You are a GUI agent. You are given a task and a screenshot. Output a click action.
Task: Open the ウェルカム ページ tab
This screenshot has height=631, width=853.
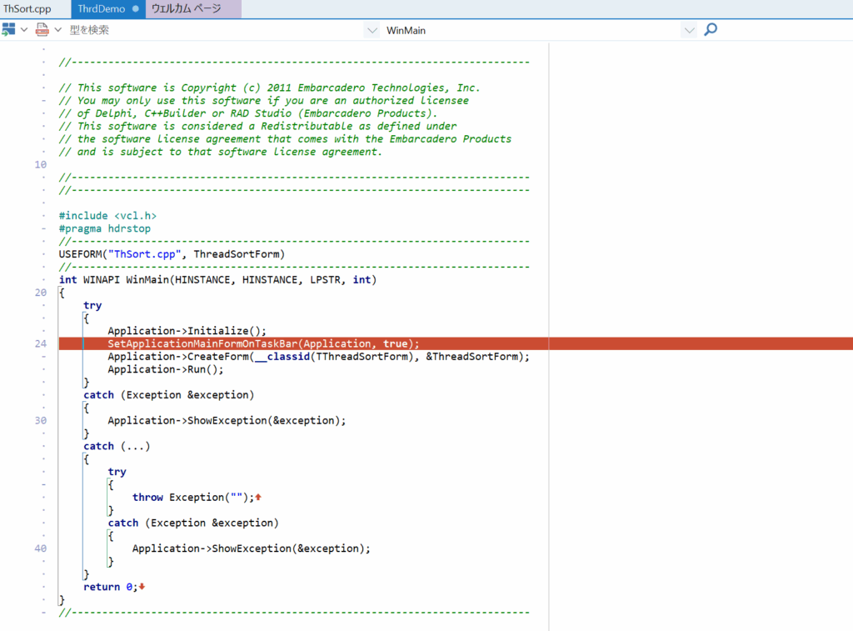[x=186, y=9]
